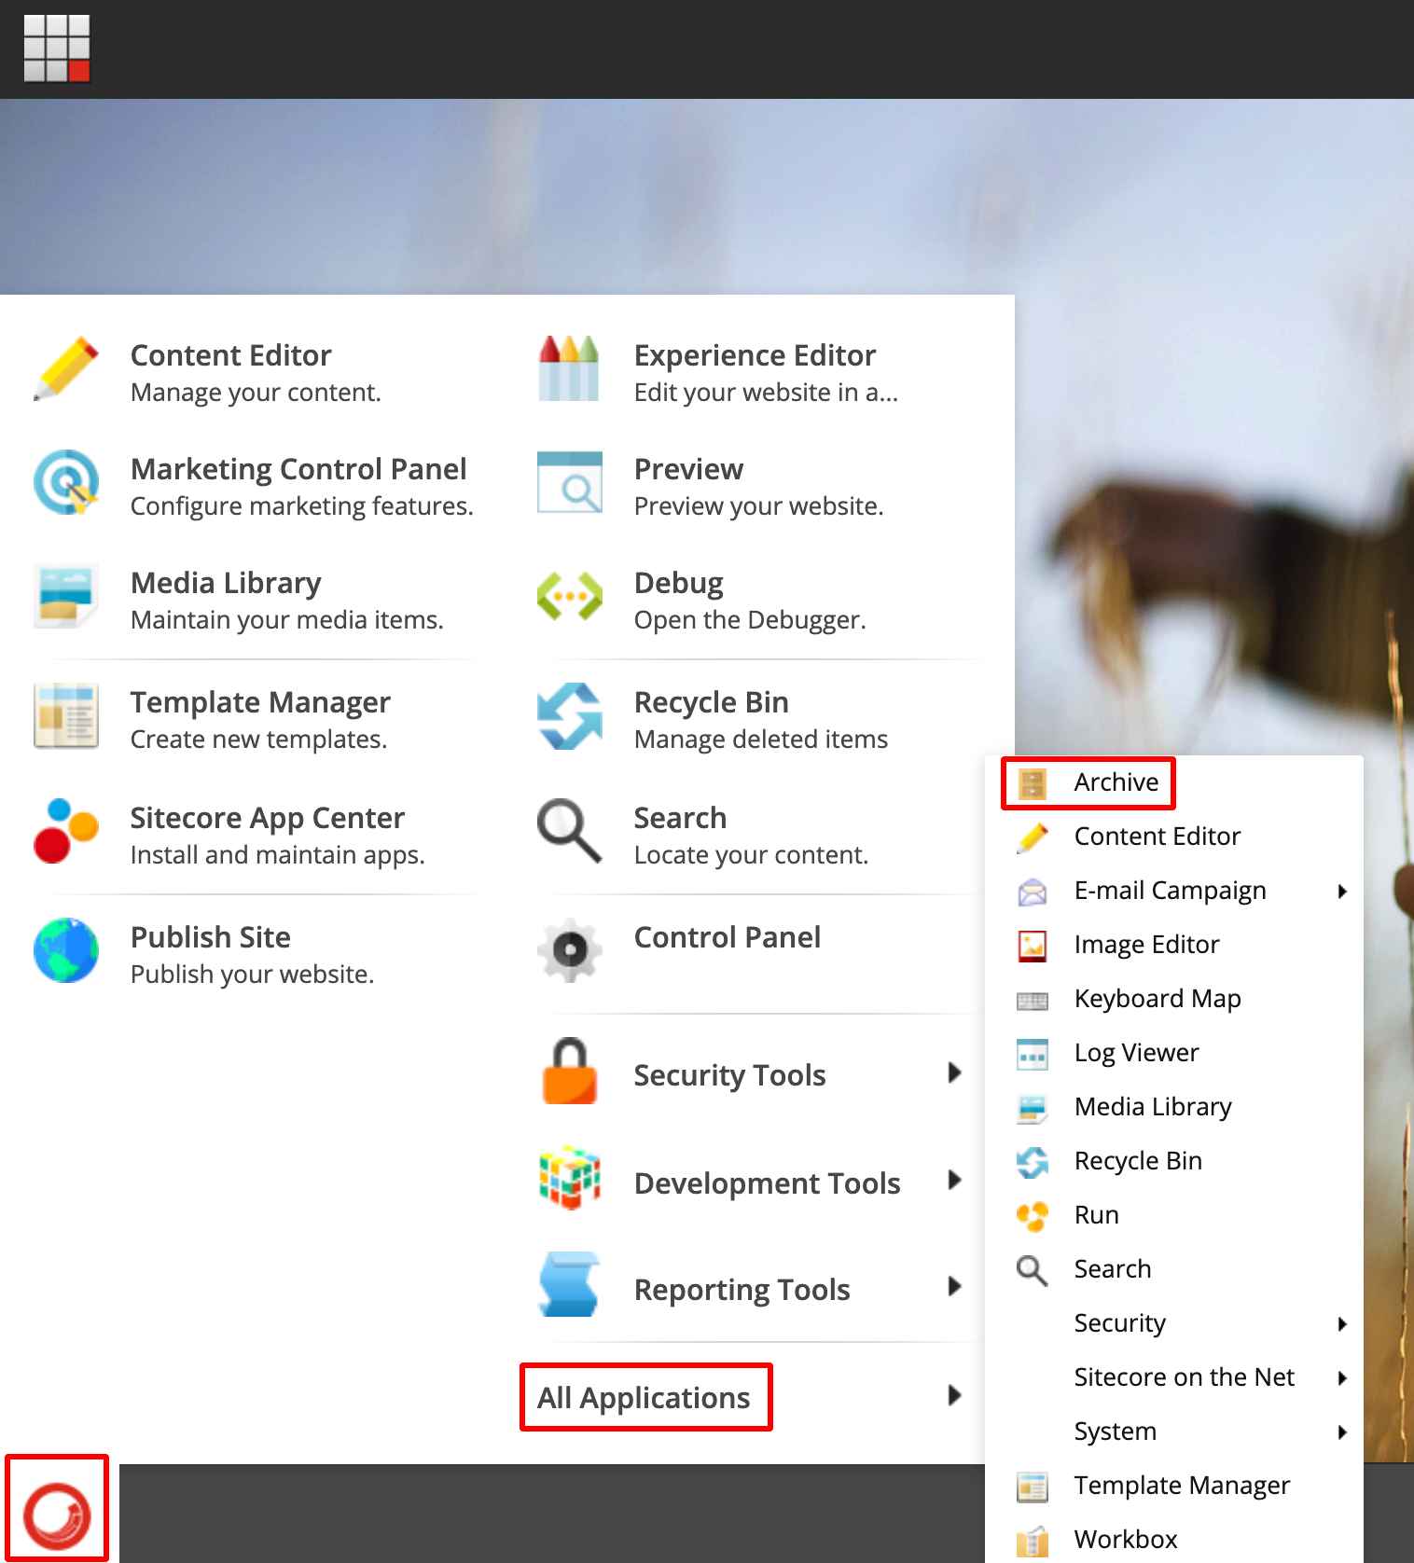Click the Image Editor icon in submenu
Image resolution: width=1414 pixels, height=1563 pixels.
1033,946
